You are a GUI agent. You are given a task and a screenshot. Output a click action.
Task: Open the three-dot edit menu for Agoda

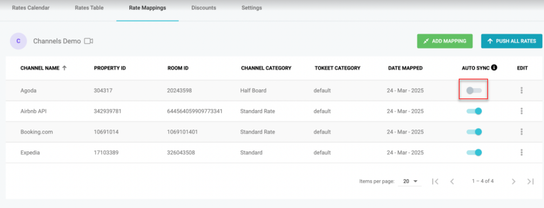pyautogui.click(x=521, y=90)
